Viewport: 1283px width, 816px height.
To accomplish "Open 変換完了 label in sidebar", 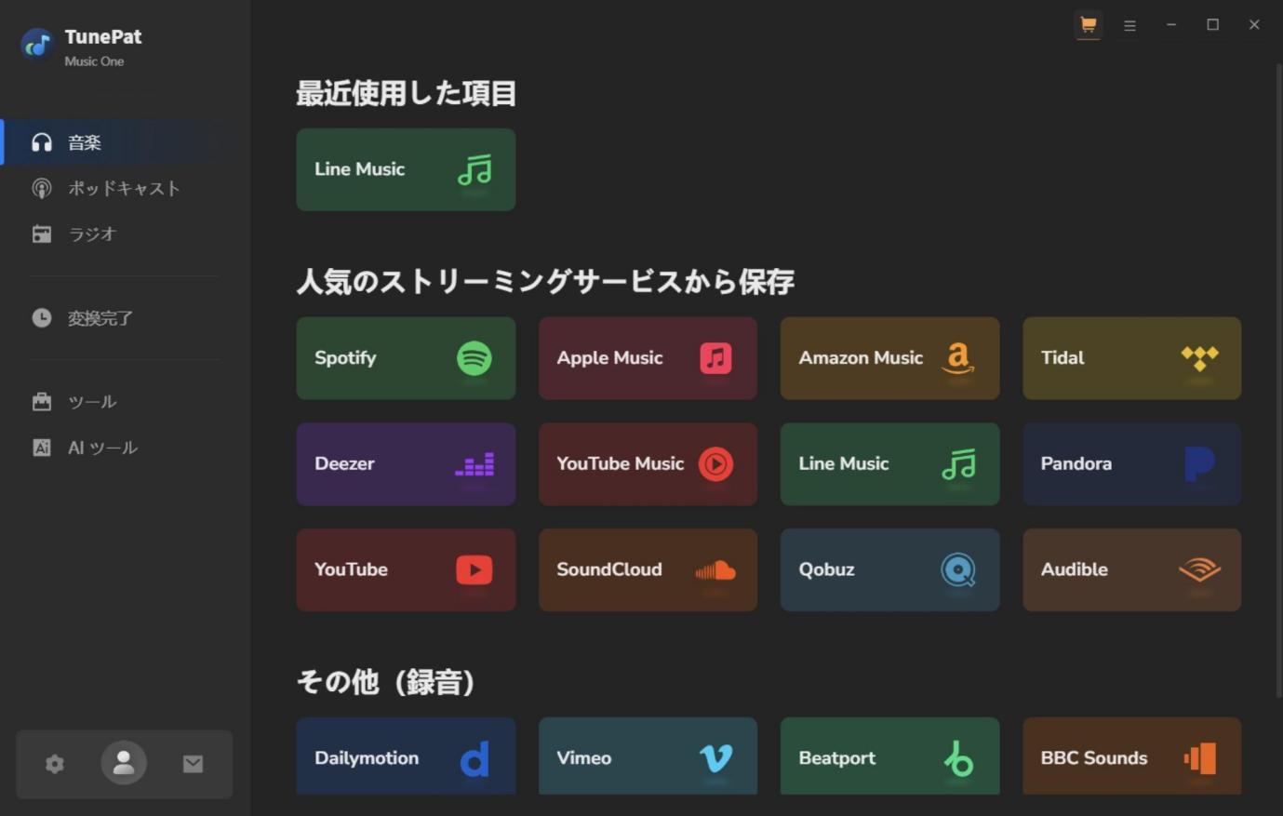I will (100, 318).
